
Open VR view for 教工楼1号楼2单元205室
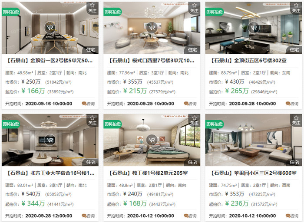tap(152, 140)
